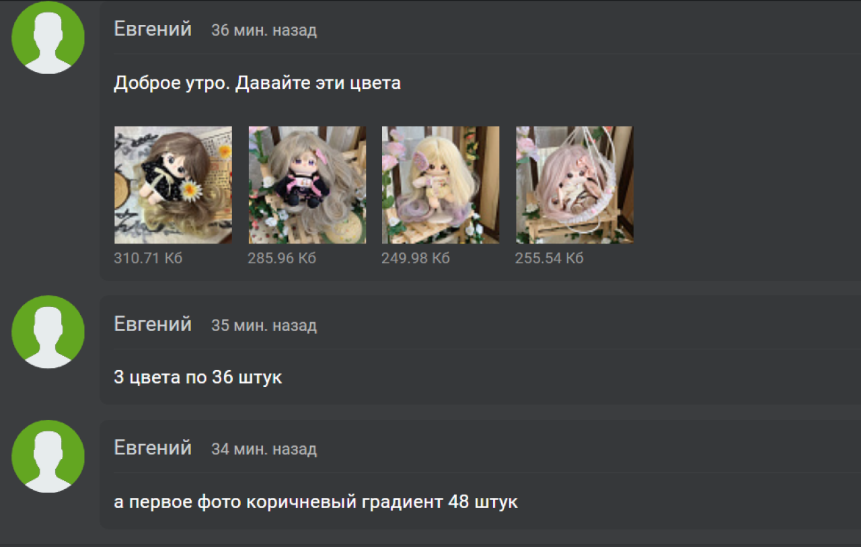The image size is (861, 547).
Task: Open the gray-haired doll in black outfit thumbnail
Action: 307,185
